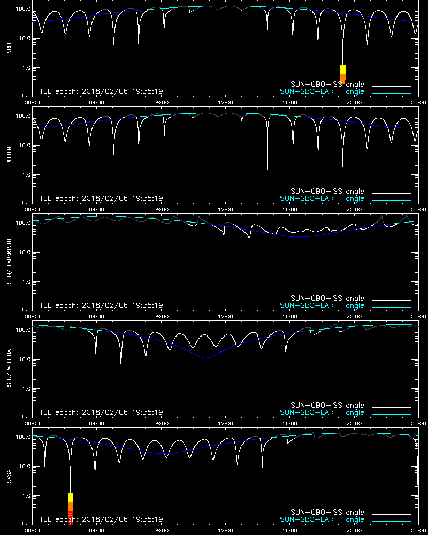
Task: Click yellow segment of OVSA transit marker
Action: [x=70, y=498]
